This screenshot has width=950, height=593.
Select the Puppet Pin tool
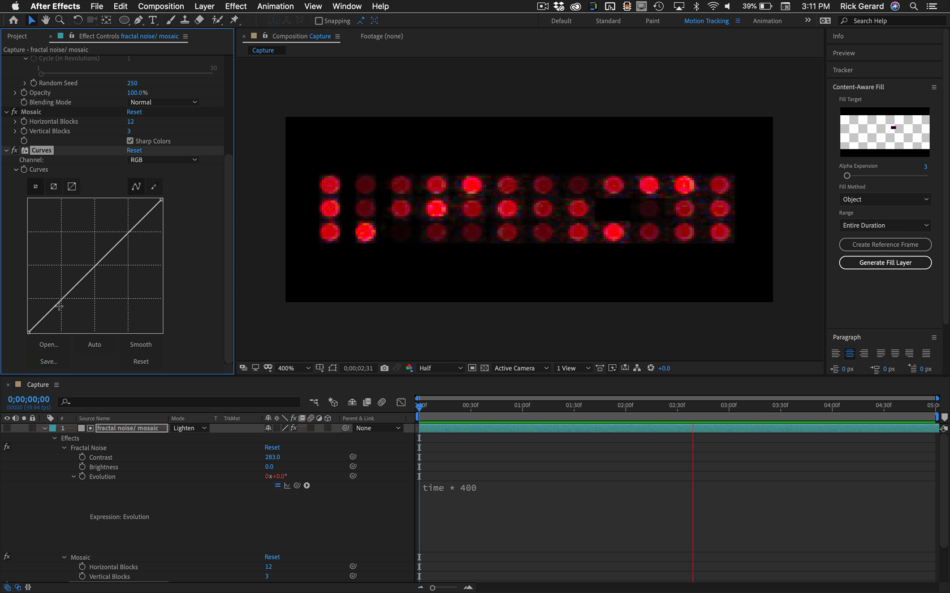point(235,20)
